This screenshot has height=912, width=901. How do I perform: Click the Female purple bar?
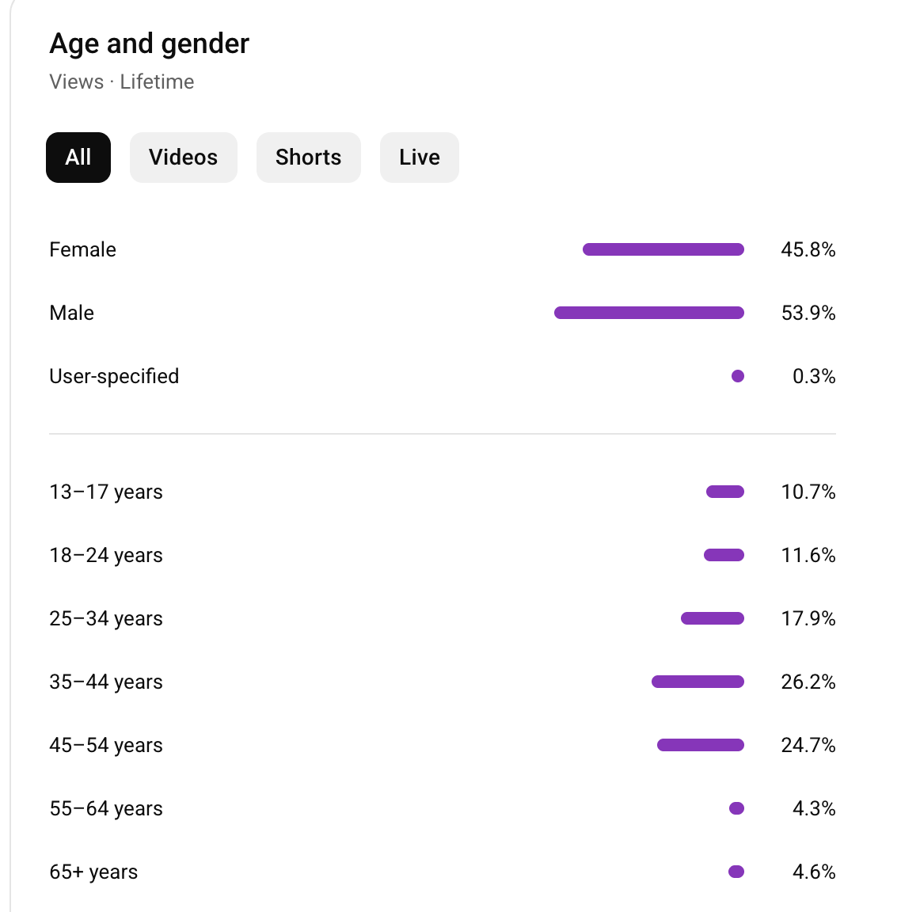(x=663, y=249)
